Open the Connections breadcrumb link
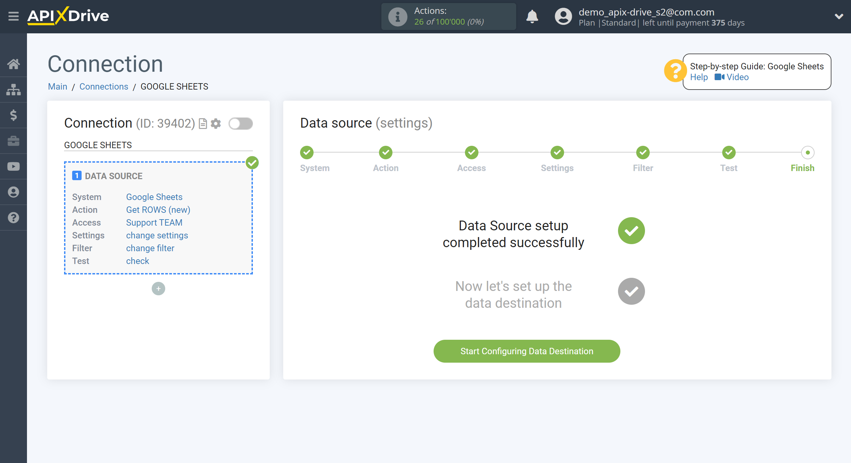Image resolution: width=851 pixels, height=463 pixels. click(x=103, y=87)
